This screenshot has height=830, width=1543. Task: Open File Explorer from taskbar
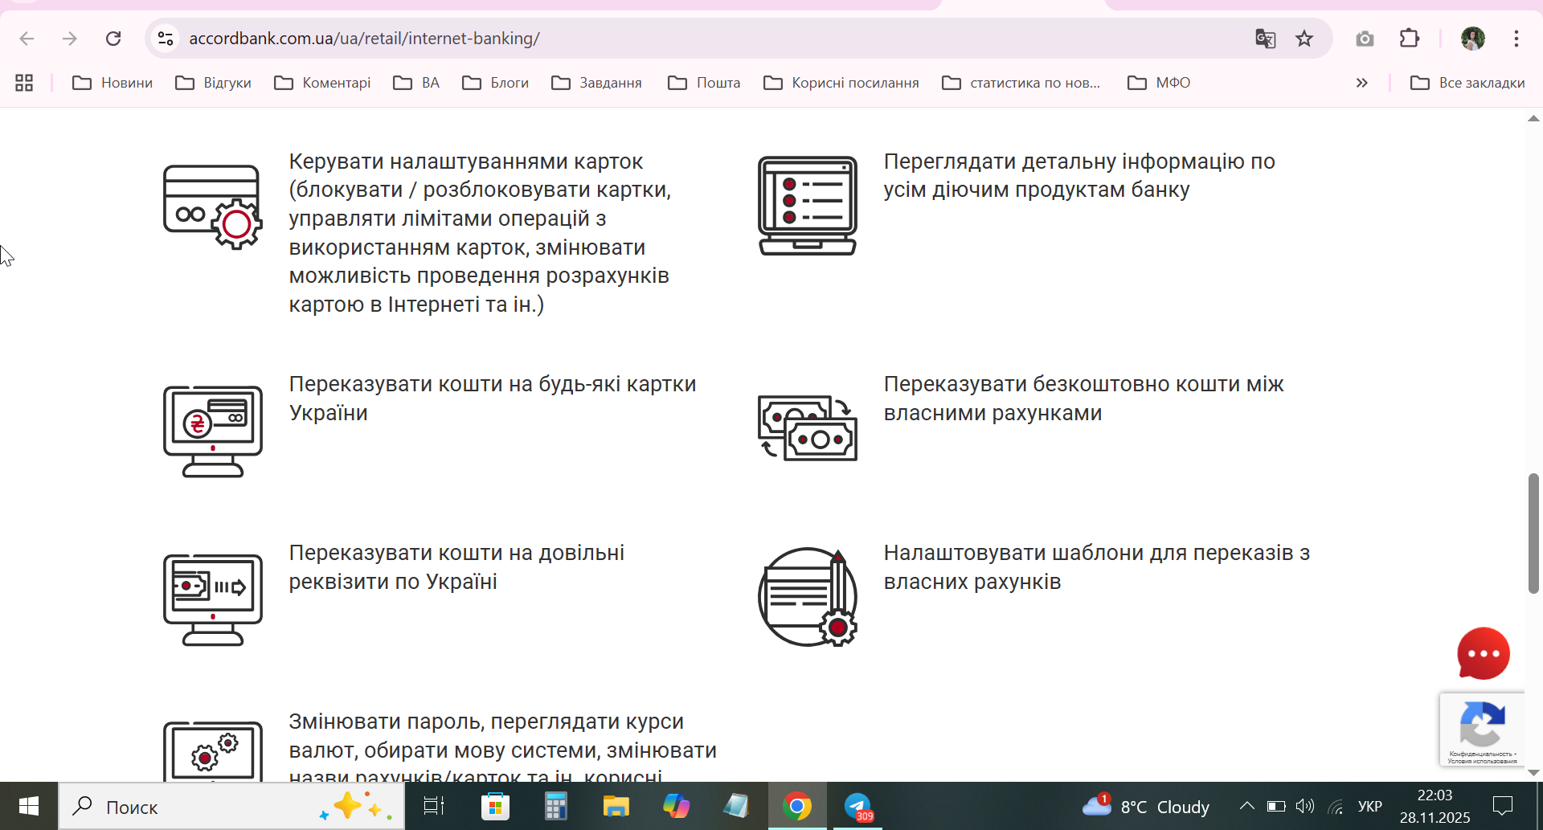pyautogui.click(x=616, y=806)
